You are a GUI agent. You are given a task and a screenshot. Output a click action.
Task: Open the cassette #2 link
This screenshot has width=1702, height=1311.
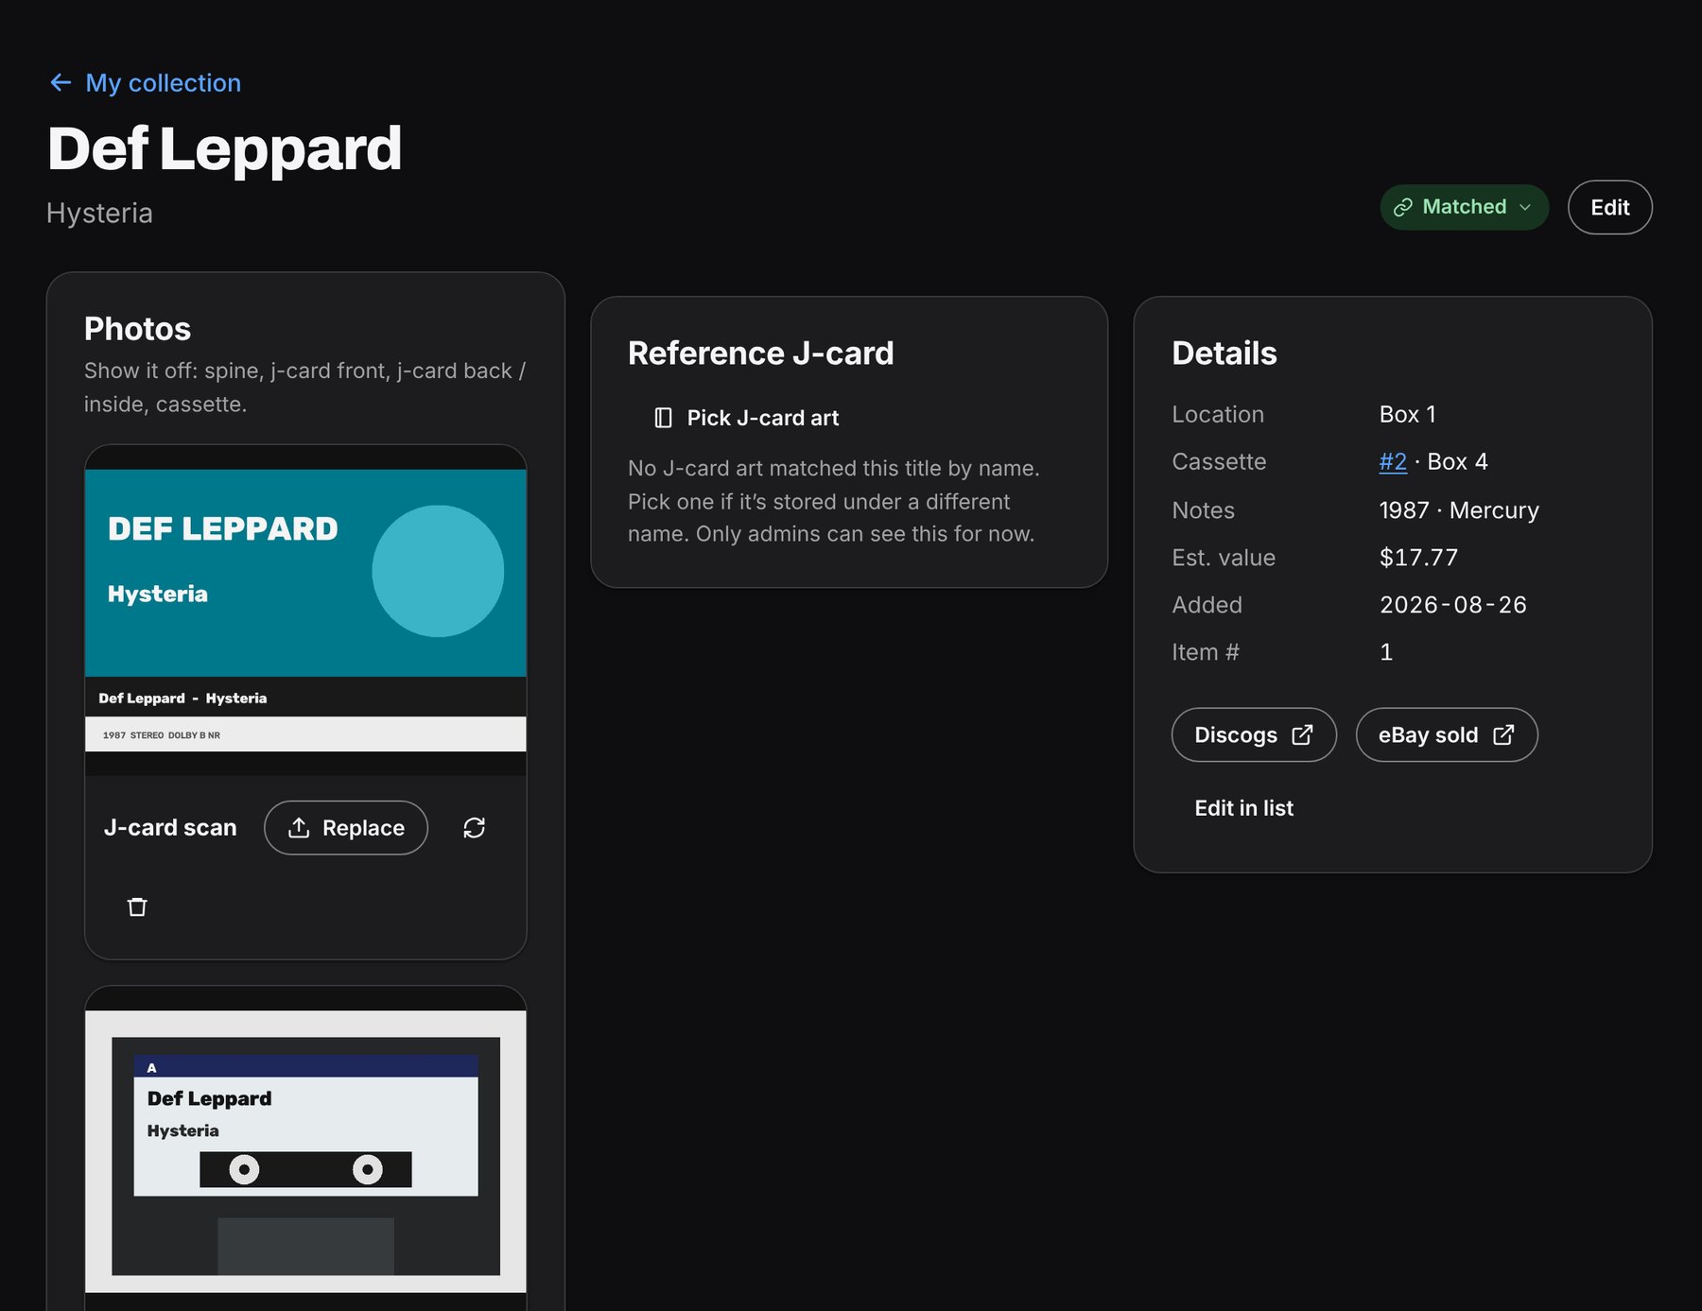coord(1393,461)
